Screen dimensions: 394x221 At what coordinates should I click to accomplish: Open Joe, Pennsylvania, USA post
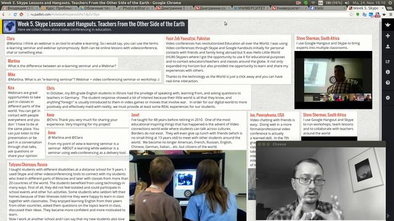[274, 126]
